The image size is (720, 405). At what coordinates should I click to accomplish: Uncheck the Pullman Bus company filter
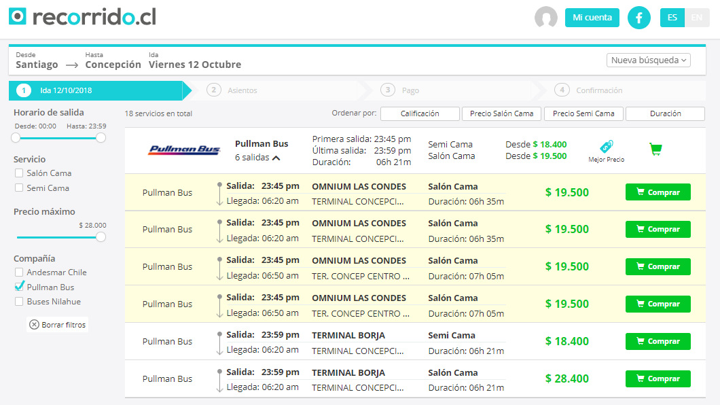click(x=19, y=287)
